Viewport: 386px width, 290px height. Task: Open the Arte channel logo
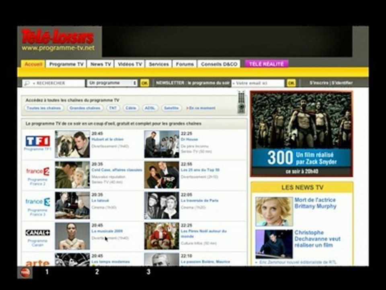coord(38,263)
